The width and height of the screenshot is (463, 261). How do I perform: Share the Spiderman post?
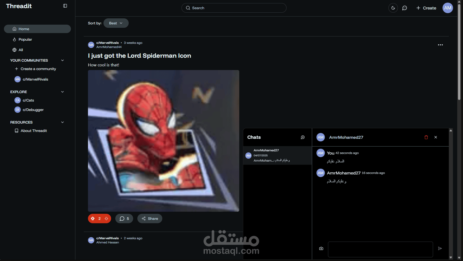point(150,219)
